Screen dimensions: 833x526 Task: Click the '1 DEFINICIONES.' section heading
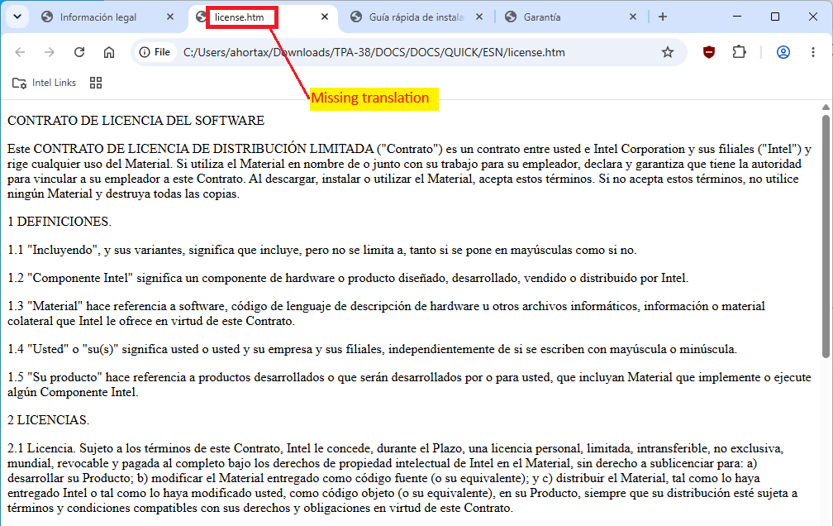tap(59, 222)
